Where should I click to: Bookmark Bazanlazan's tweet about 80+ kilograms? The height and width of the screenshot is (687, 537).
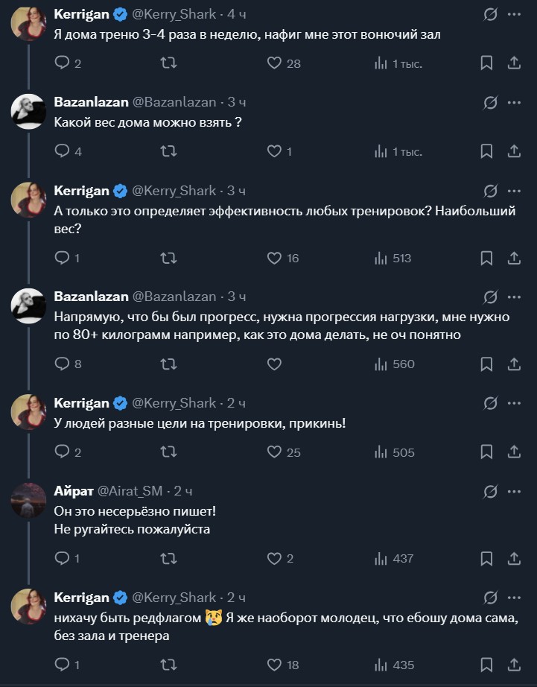click(486, 364)
